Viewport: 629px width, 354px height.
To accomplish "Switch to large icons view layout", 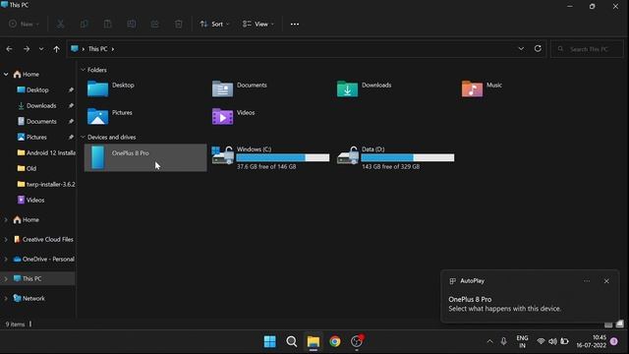I will 620,324.
